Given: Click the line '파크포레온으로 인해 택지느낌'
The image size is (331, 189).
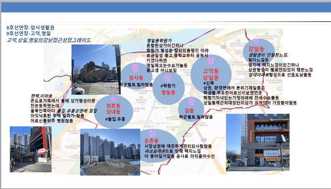Looking at the screenshot, I should (172, 151).
